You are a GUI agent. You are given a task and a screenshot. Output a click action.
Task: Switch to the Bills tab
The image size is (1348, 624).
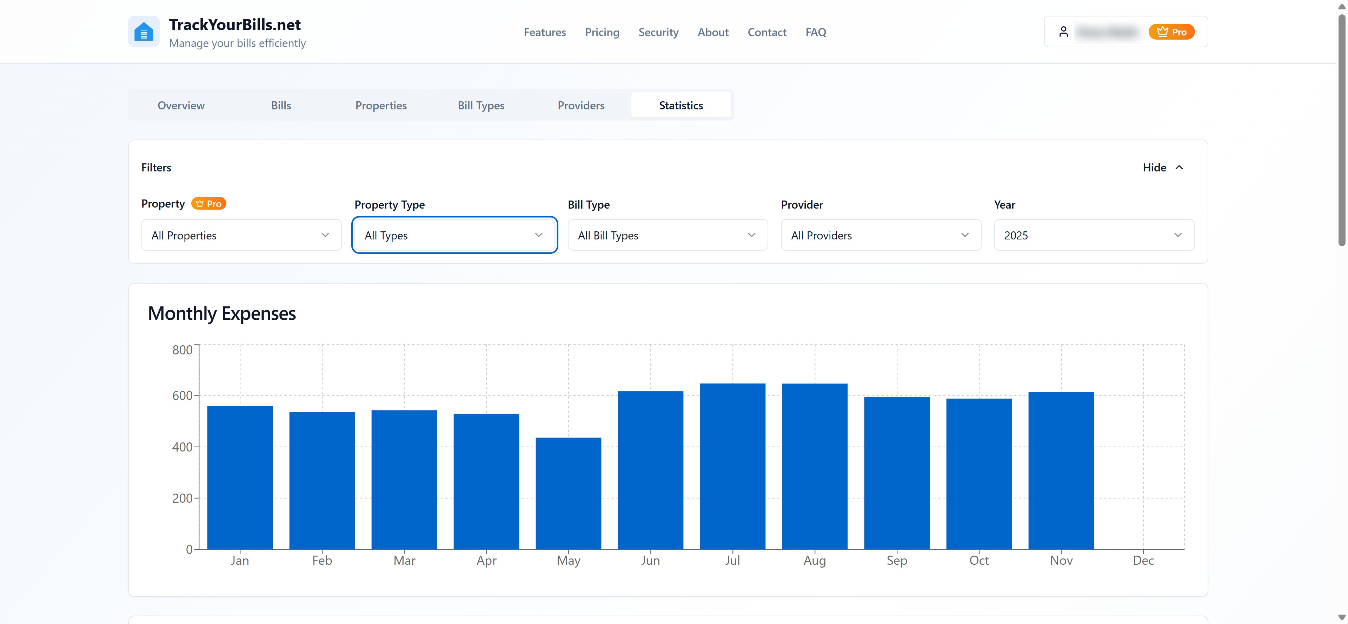(x=280, y=105)
